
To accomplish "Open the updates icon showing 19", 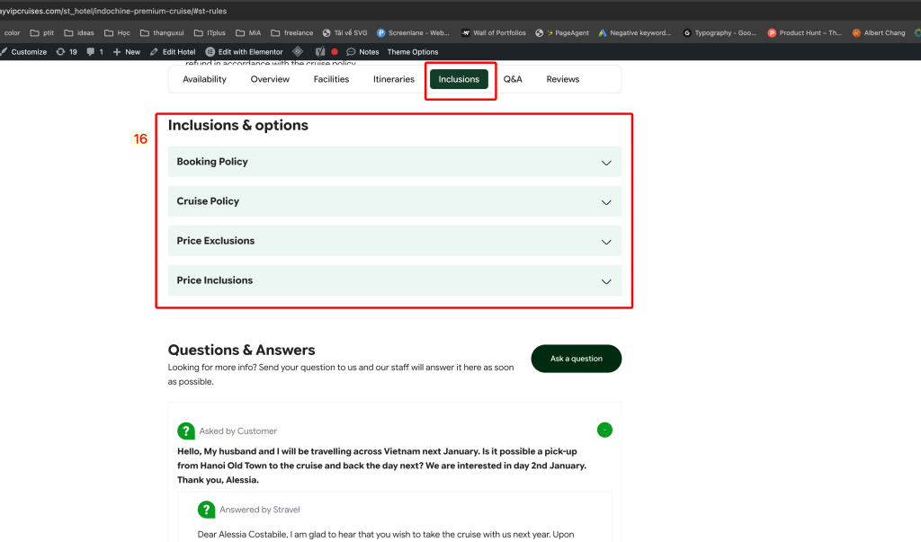I will pyautogui.click(x=60, y=52).
